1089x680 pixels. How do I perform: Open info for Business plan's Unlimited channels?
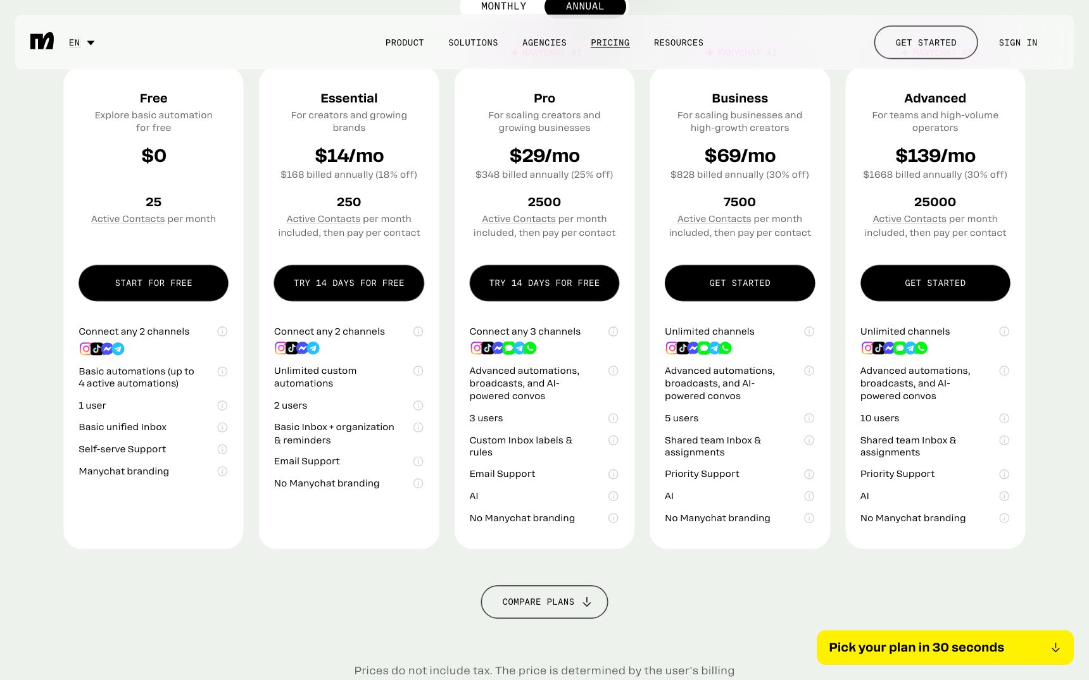coord(809,331)
